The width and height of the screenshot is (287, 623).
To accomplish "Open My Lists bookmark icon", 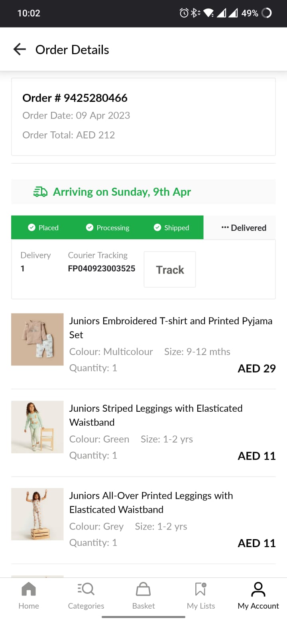I will (201, 589).
